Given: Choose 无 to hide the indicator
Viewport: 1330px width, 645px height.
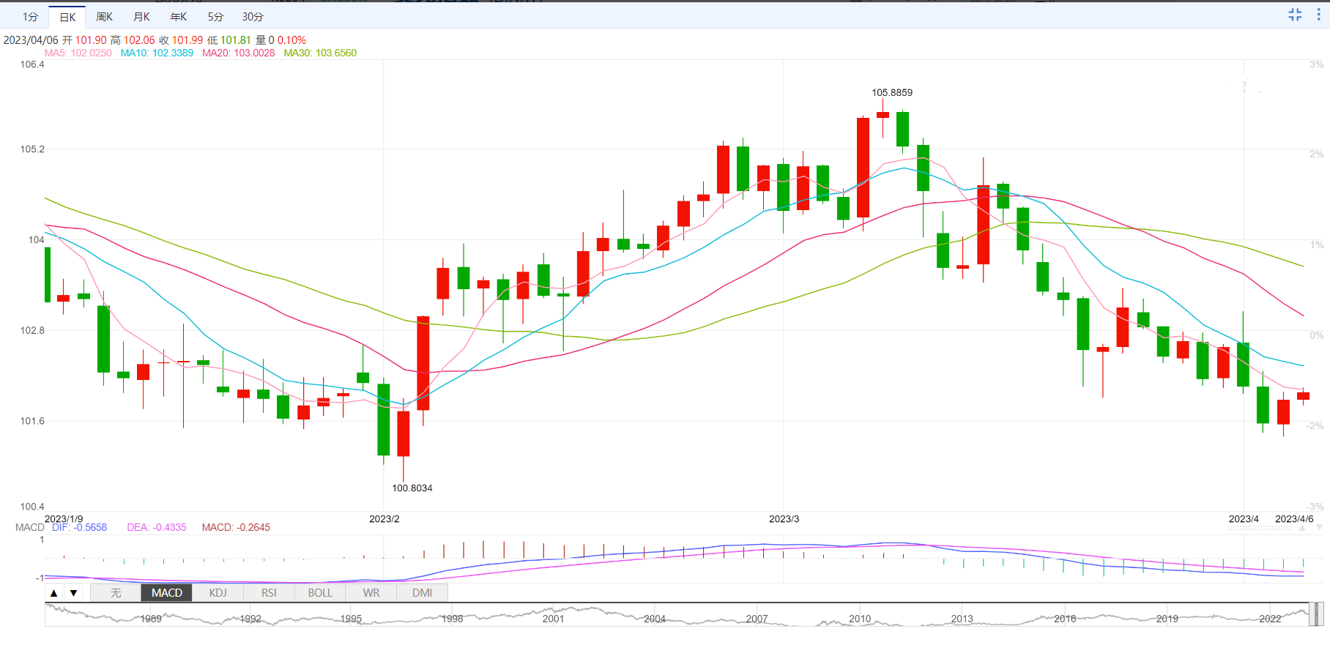Looking at the screenshot, I should (x=116, y=593).
